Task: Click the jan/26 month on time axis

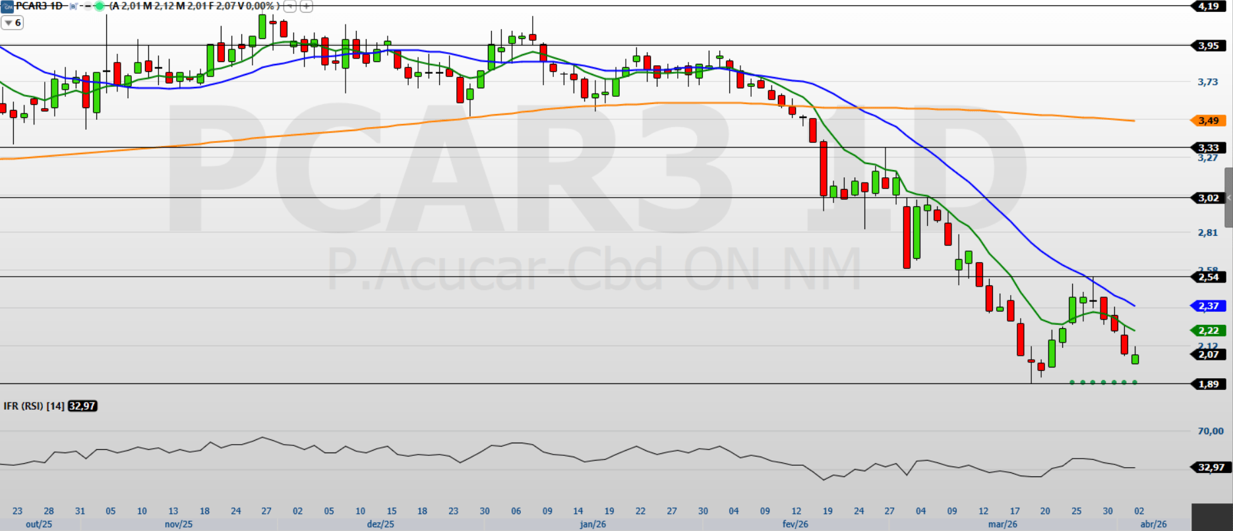Action: tap(593, 524)
